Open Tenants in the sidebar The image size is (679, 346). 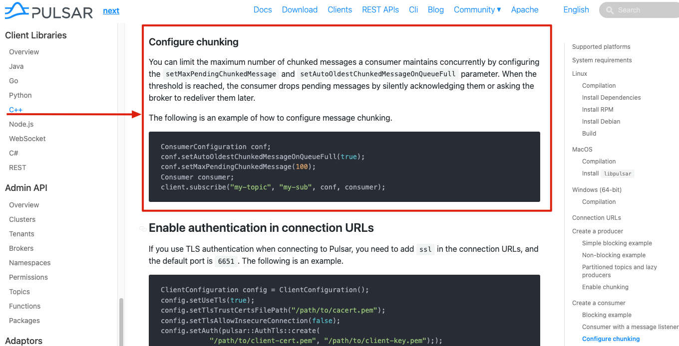[x=21, y=234]
